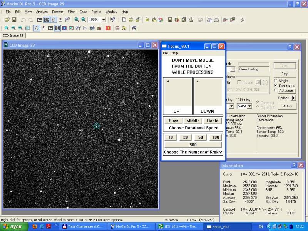Click the colored RGB squares combine icon
Screen dimensions: 308x231
[x=161, y=20]
